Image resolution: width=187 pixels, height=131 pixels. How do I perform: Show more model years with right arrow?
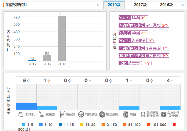183,5
